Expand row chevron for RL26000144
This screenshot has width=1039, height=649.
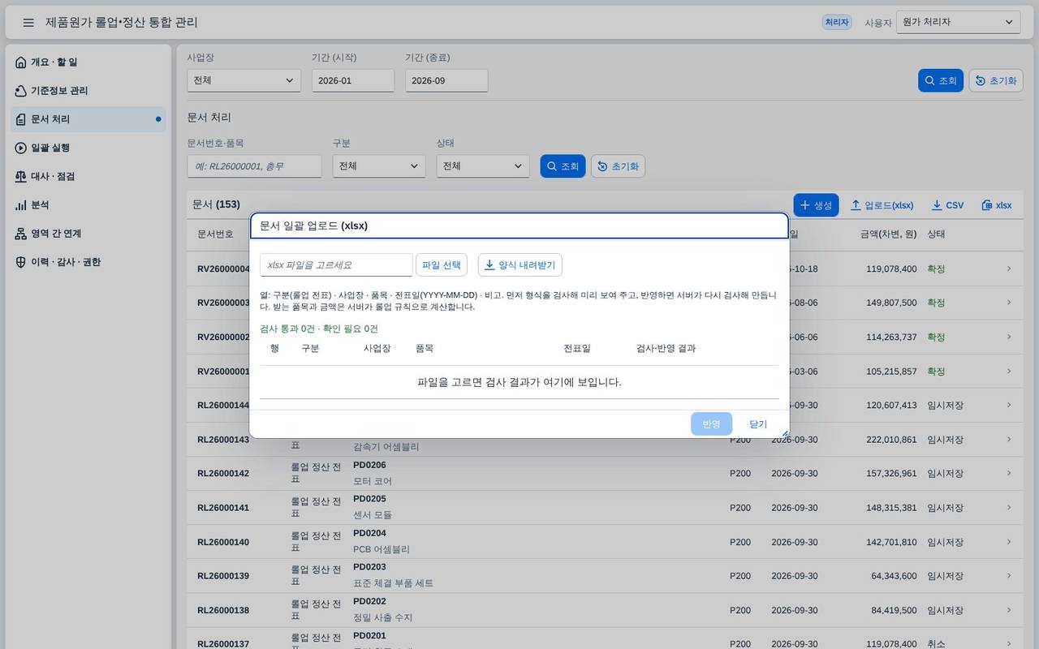point(1009,405)
